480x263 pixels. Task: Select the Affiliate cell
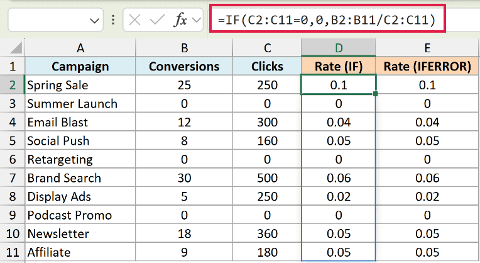coord(80,252)
